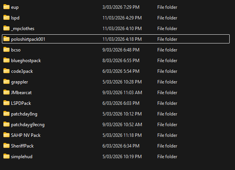Click the eup folder icon

pyautogui.click(x=6, y=7)
